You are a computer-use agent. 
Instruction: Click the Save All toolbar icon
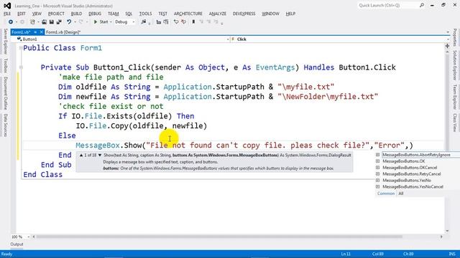coord(59,22)
